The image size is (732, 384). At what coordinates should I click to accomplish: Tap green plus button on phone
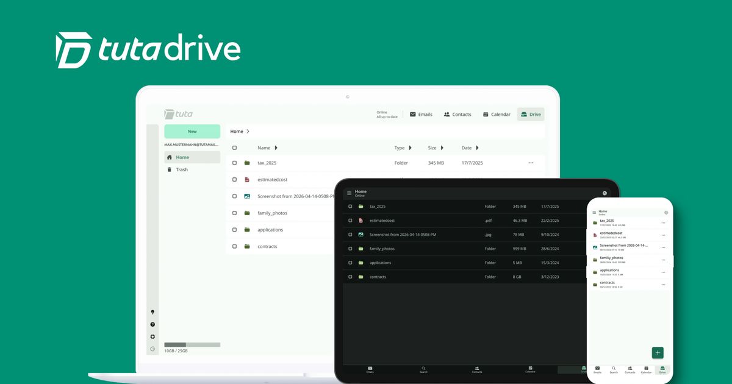tap(658, 353)
